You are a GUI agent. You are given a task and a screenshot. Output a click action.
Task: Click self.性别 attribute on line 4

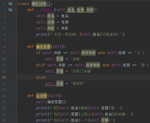click(x=45, y=22)
